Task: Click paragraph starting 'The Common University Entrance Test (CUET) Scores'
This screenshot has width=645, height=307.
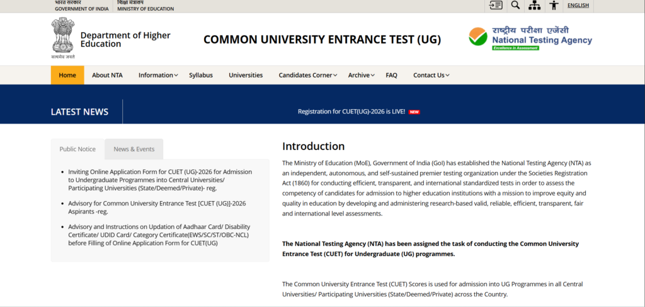Action: click(x=432, y=289)
